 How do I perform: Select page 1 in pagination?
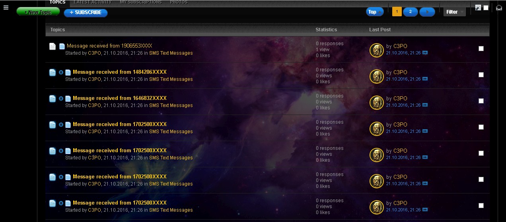(397, 12)
